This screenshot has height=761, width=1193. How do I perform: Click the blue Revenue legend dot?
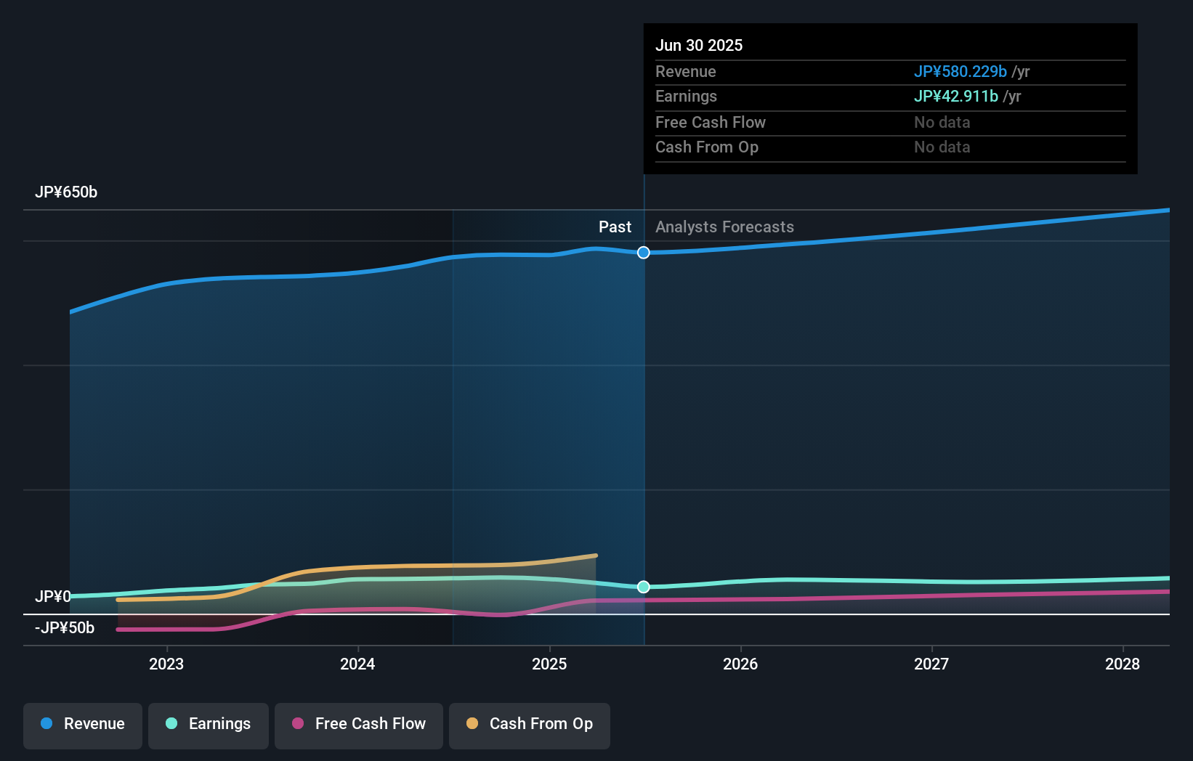click(x=46, y=723)
